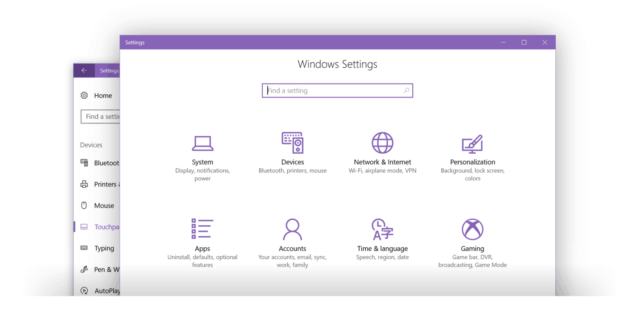Select AutoPlay label in back window sidebar
The image size is (643, 327).
click(x=107, y=291)
